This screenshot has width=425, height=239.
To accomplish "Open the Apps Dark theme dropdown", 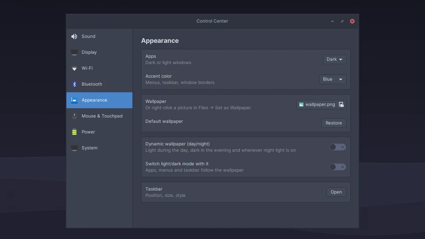I will click(x=335, y=59).
